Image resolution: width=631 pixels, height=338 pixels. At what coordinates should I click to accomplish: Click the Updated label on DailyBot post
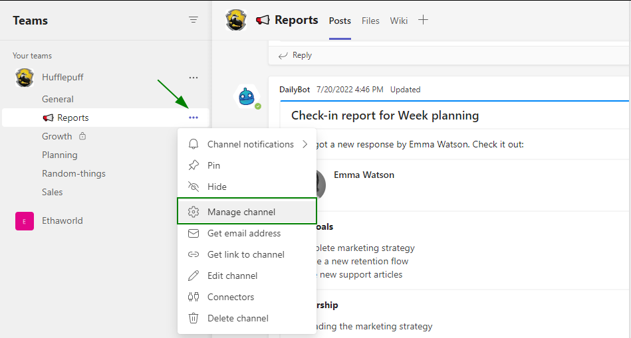click(x=405, y=90)
